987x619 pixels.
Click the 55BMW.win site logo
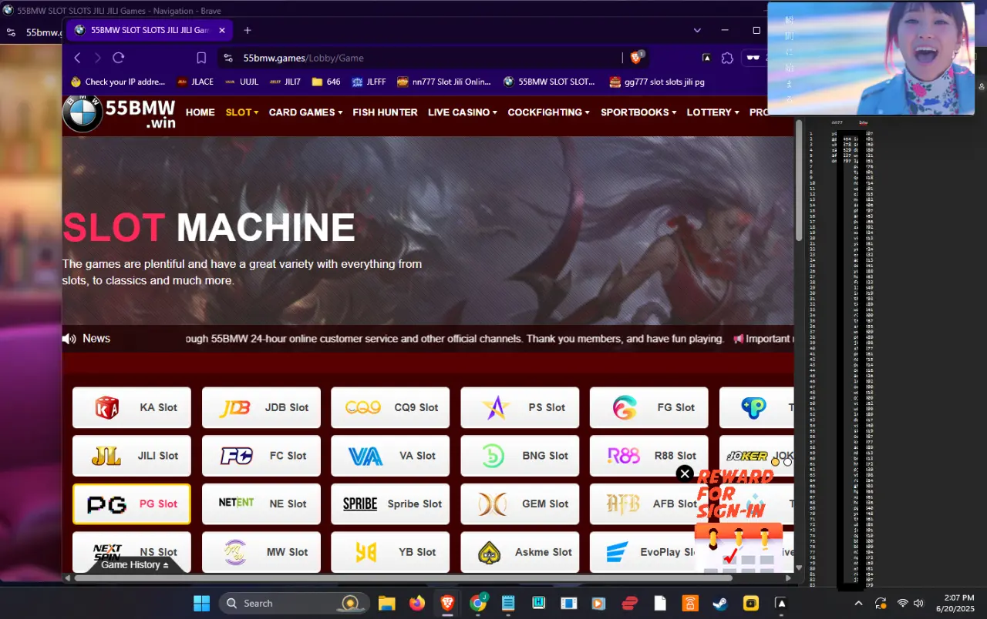tap(120, 114)
